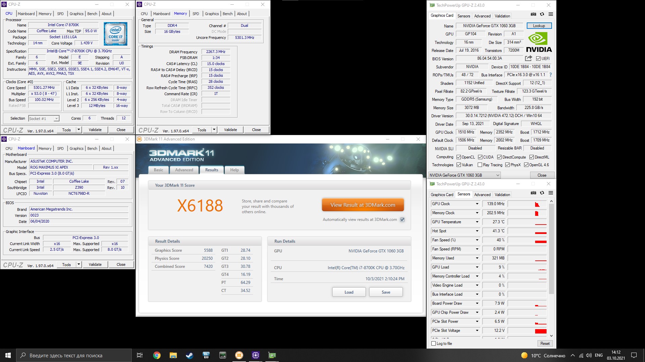Open SPD tab in CPU-Z Memory window
Screen dimensions: 645x362
pyautogui.click(x=196, y=14)
